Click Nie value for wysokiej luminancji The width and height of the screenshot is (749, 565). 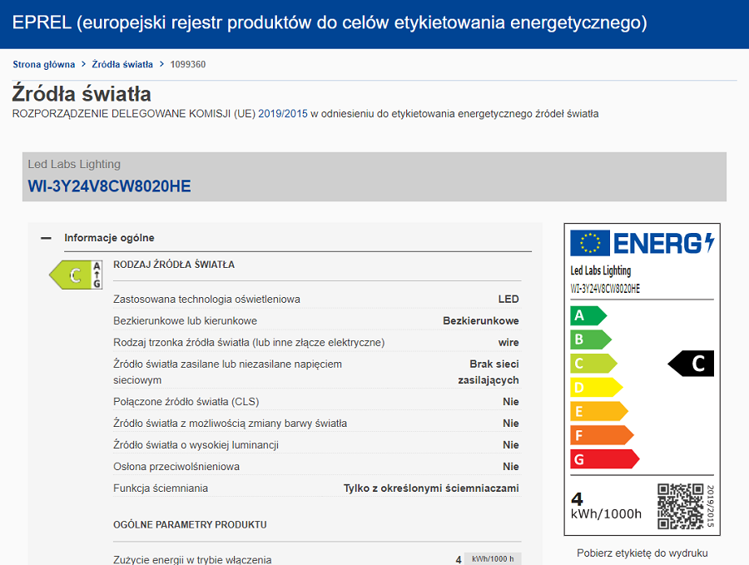[511, 444]
